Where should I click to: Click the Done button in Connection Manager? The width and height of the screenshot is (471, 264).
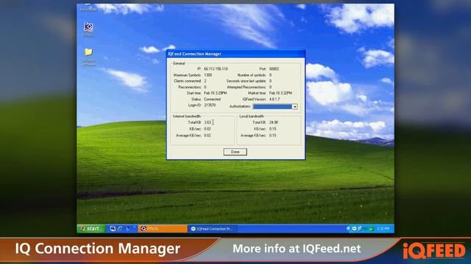click(x=235, y=152)
